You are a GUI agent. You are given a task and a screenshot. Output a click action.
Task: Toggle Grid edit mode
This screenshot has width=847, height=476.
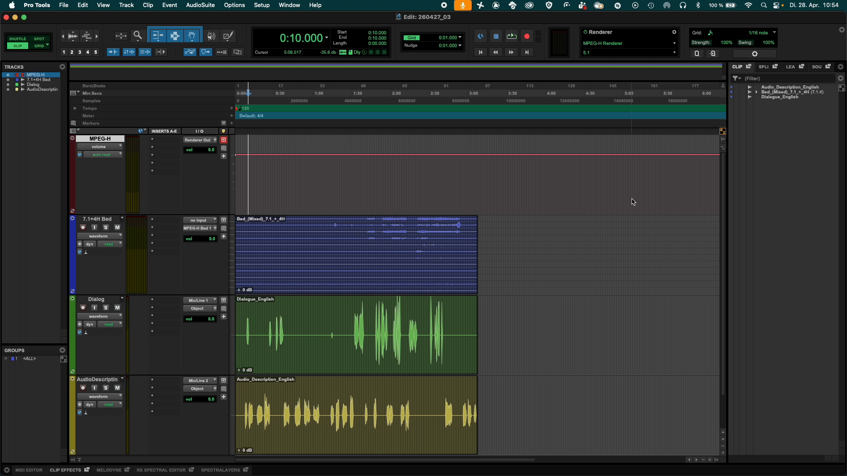(x=40, y=46)
